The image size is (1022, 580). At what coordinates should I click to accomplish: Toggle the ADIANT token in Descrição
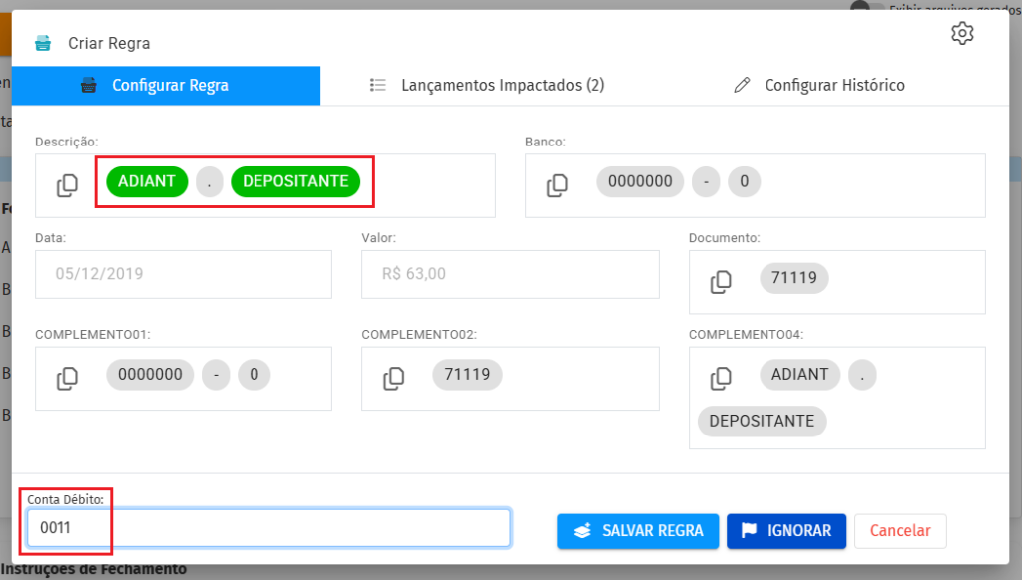tap(147, 181)
